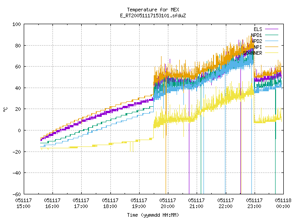Click the y-axis value 100
The height and width of the screenshot is (219, 292).
tap(16, 24)
